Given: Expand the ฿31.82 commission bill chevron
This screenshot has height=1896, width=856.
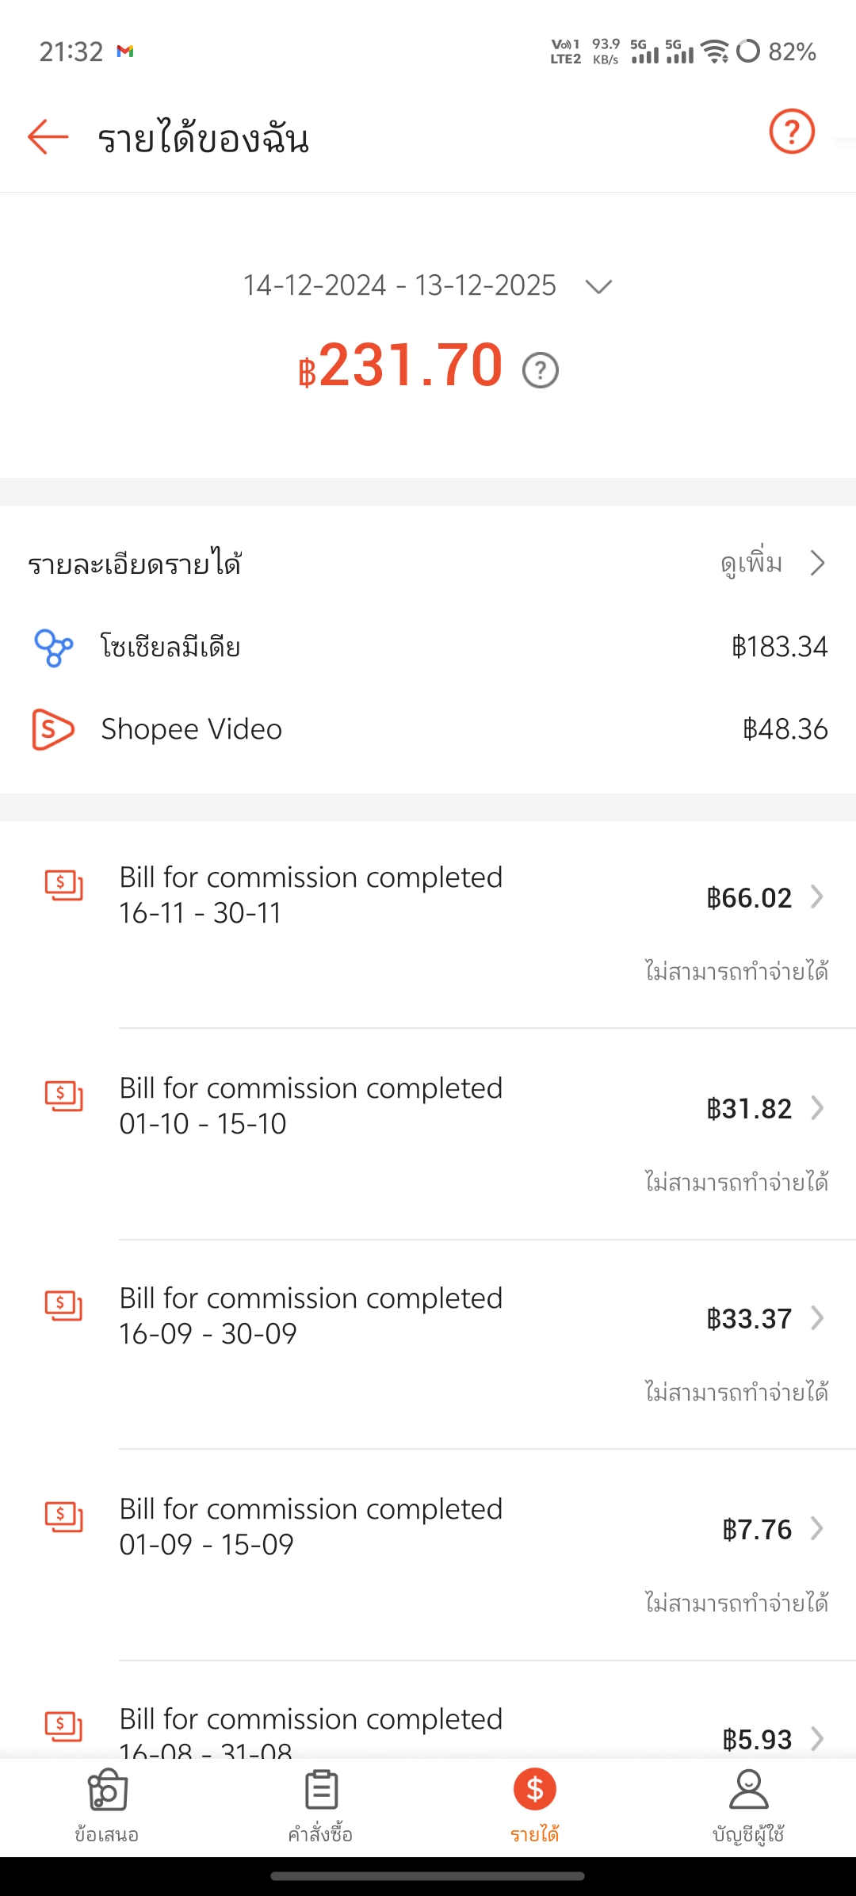Looking at the screenshot, I should click(x=817, y=1107).
